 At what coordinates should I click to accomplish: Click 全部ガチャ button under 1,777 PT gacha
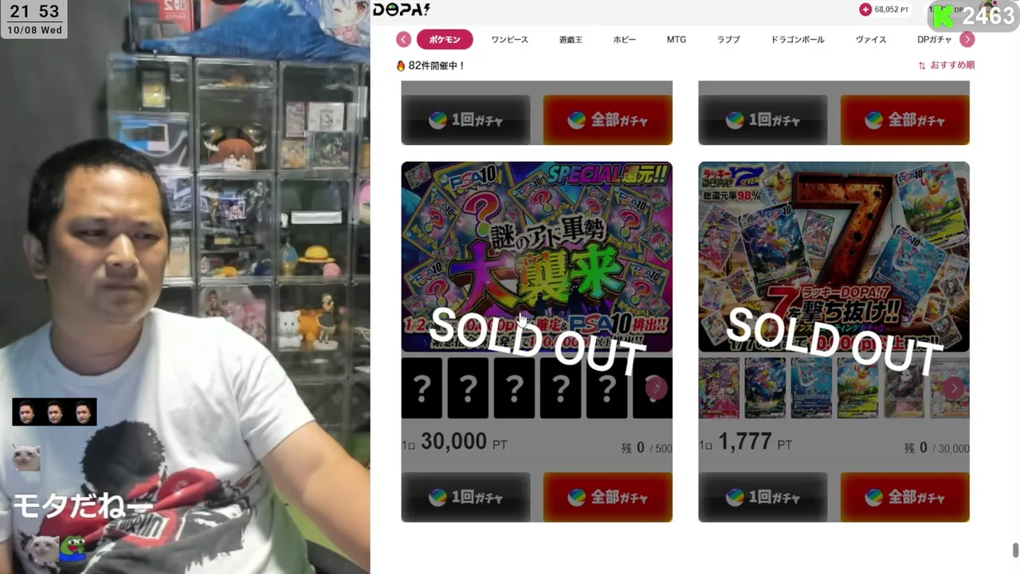pyautogui.click(x=905, y=497)
